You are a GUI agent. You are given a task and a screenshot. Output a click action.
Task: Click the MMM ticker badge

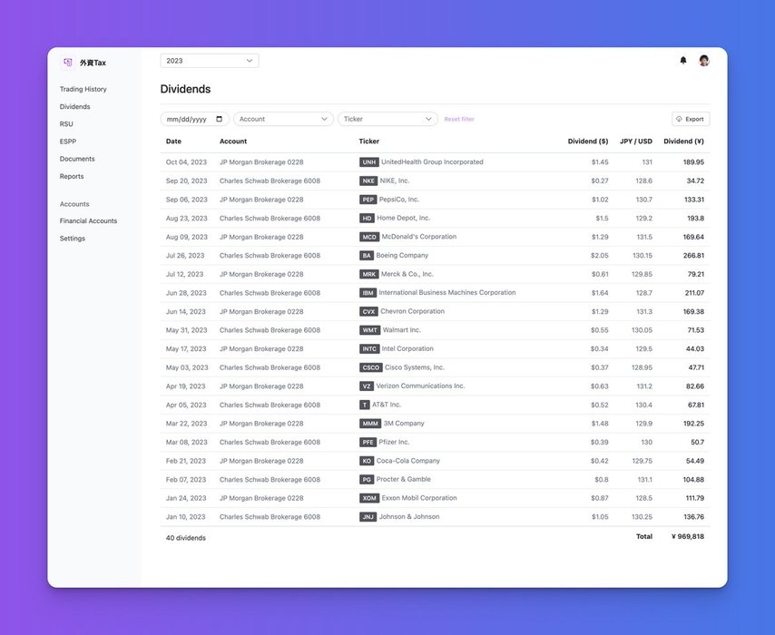[370, 424]
